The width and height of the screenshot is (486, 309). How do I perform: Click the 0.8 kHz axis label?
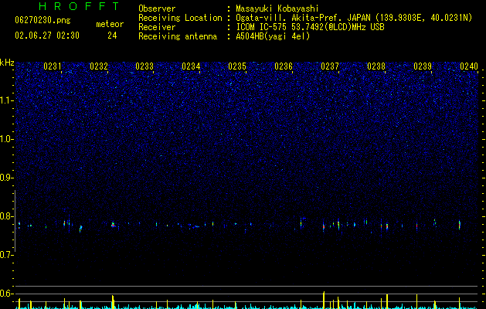pyautogui.click(x=7, y=216)
